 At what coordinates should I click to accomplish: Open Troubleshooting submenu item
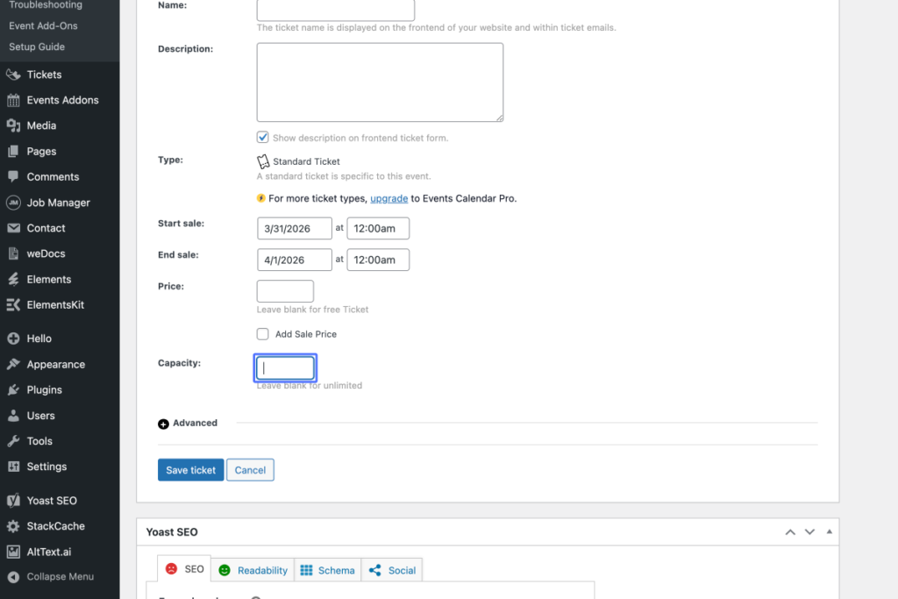(x=46, y=5)
